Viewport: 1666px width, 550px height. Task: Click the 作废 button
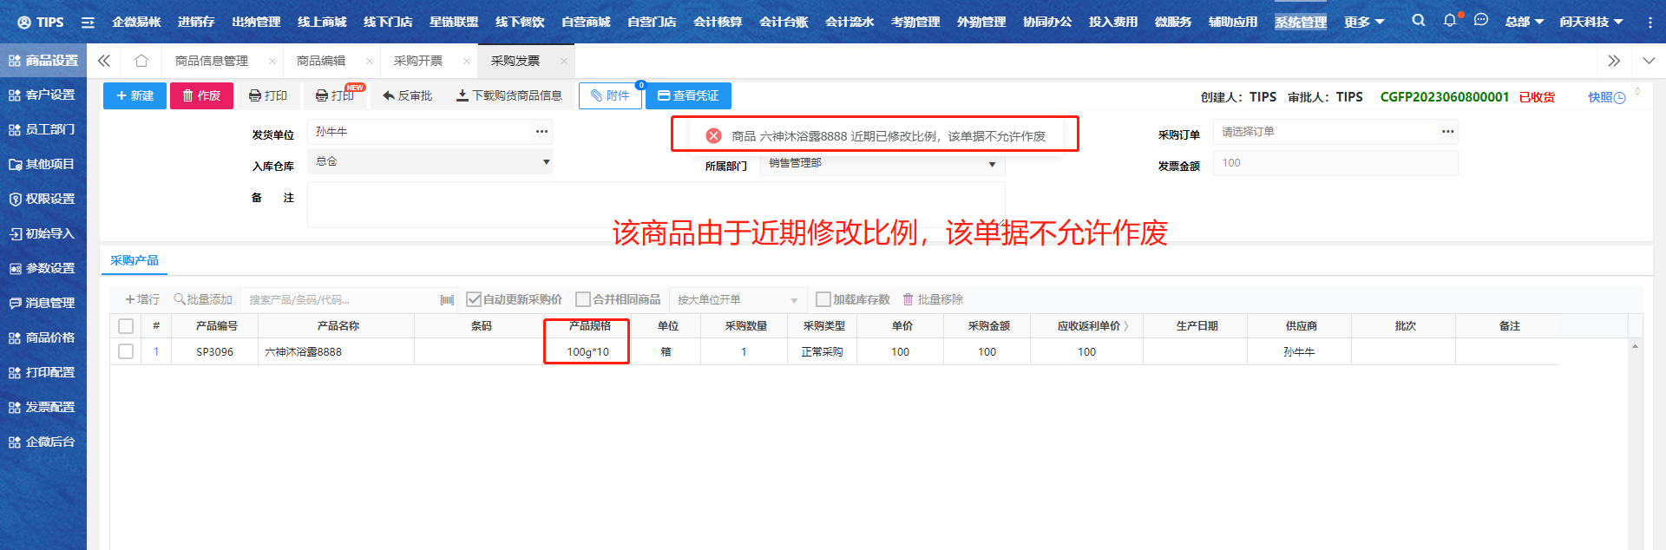point(201,95)
